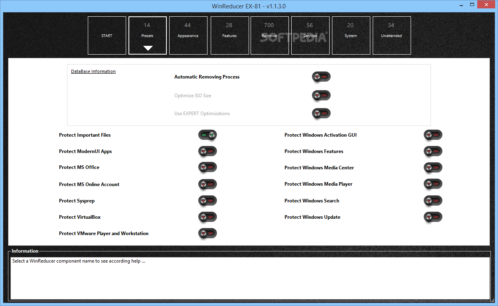498x306 pixels.
Task: Click the resize grip in window corner
Action: (493, 301)
